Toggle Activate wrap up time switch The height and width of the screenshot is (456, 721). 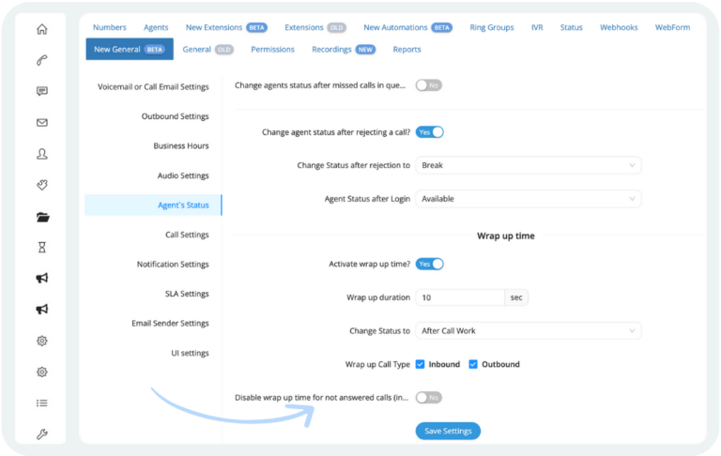point(429,264)
